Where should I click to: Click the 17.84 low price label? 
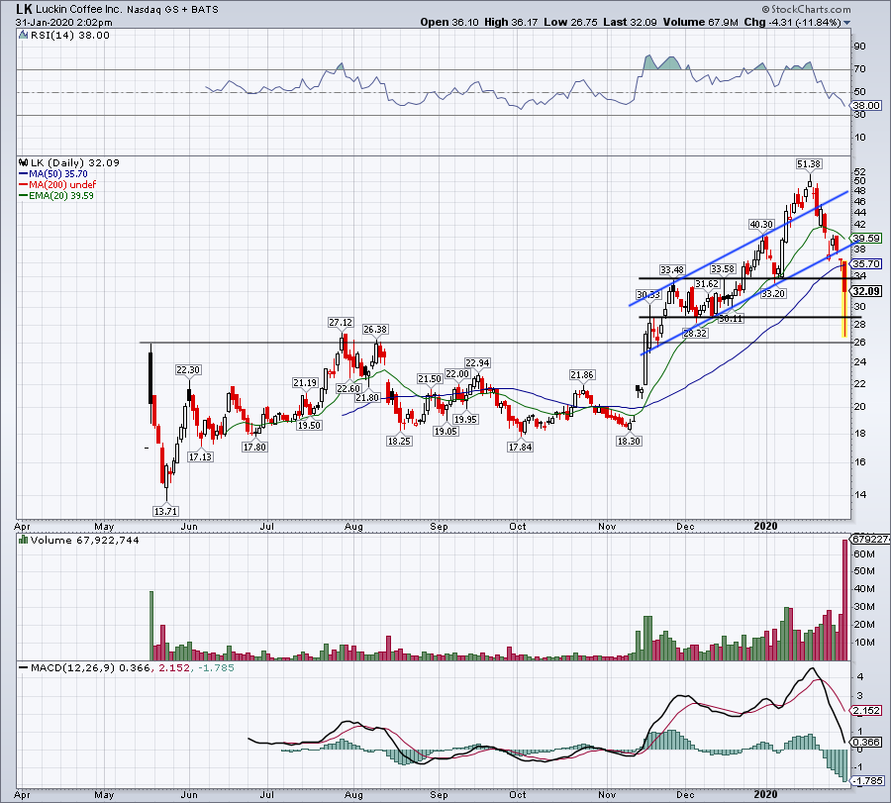[520, 447]
